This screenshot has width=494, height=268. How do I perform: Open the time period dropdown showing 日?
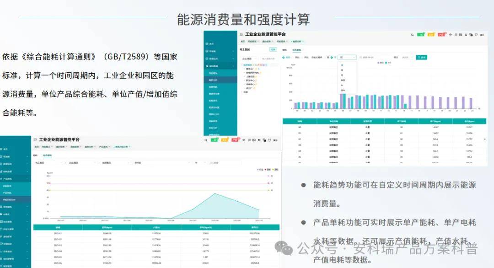coord(347,58)
